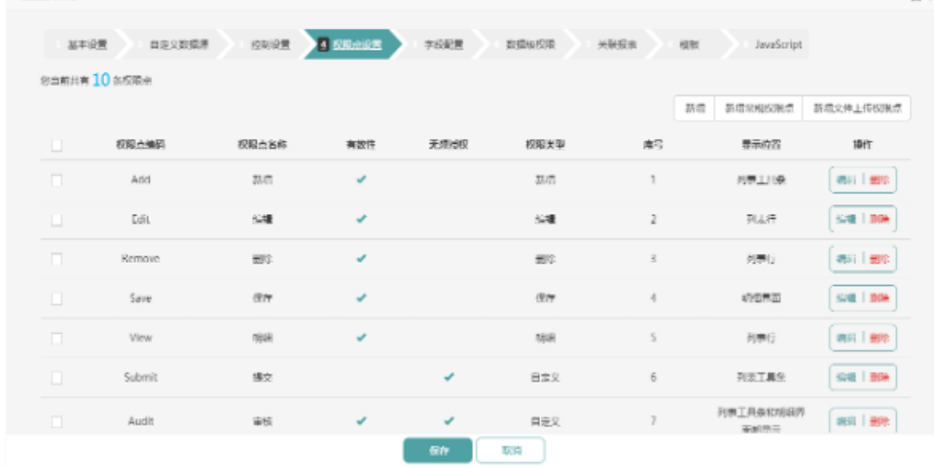Toggle the select-all checkbox in the table header
934x467 pixels.
56,145
